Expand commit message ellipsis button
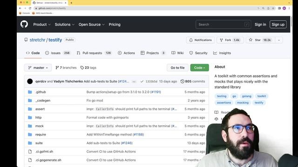Screen dimensions: 298x167 tap(134, 82)
